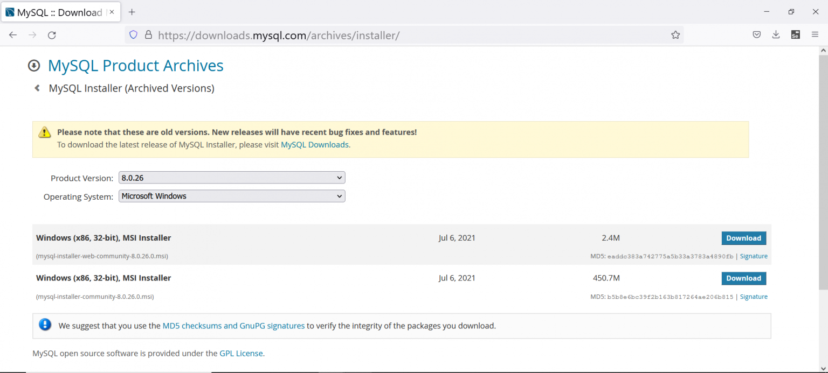
Task: Save the page to Pocket
Action: point(756,34)
